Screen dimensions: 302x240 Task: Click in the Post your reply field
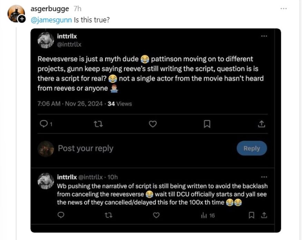tap(138, 149)
